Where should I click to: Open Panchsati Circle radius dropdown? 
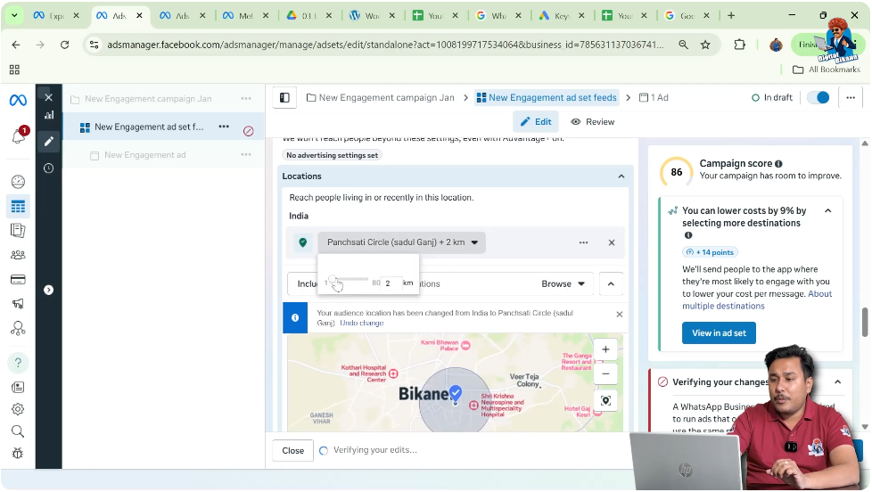[401, 242]
